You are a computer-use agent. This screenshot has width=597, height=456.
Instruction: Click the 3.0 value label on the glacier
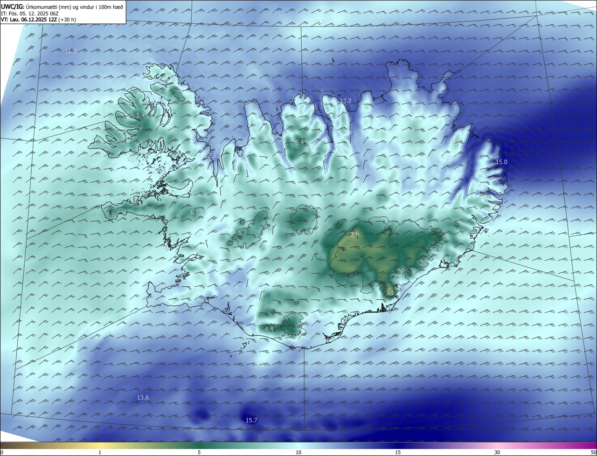[x=354, y=235]
